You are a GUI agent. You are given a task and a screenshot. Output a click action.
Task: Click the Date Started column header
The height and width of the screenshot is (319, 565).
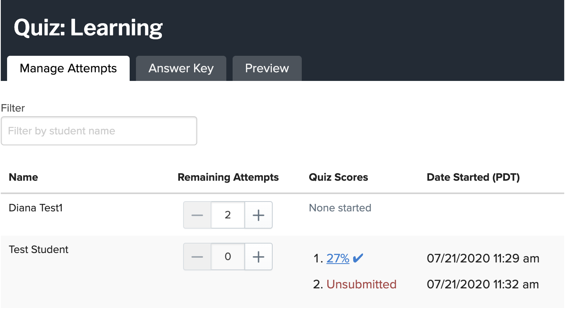click(473, 177)
